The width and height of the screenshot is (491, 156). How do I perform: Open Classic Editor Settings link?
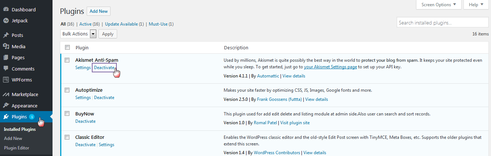(x=106, y=145)
